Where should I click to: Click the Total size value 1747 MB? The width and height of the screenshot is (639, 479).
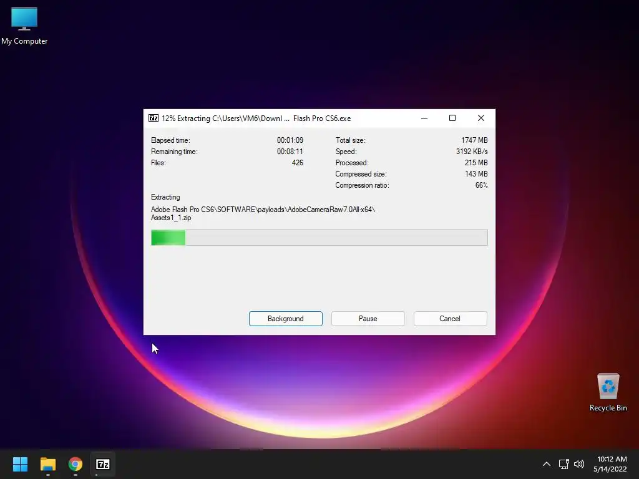(x=474, y=140)
